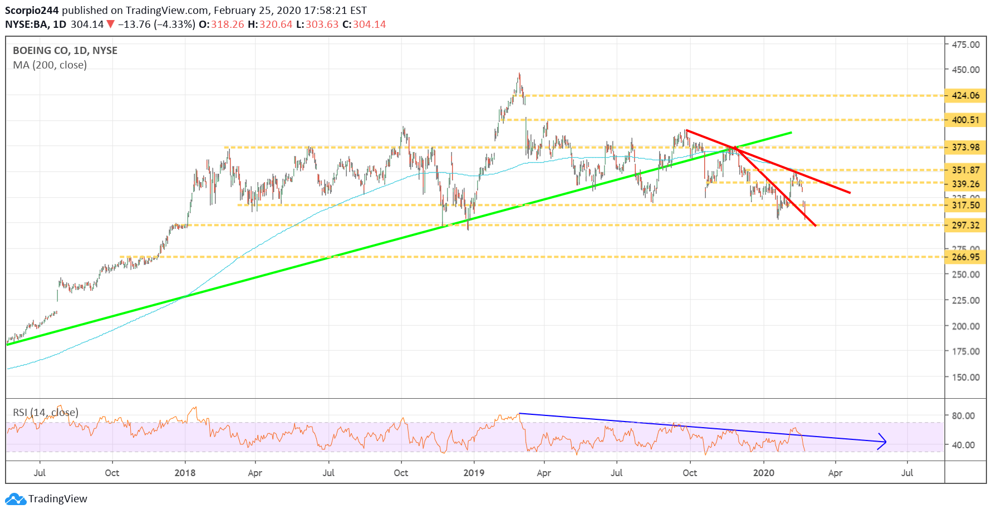Select the 424.06 price level label
This screenshot has height=514, width=992.
[x=965, y=95]
